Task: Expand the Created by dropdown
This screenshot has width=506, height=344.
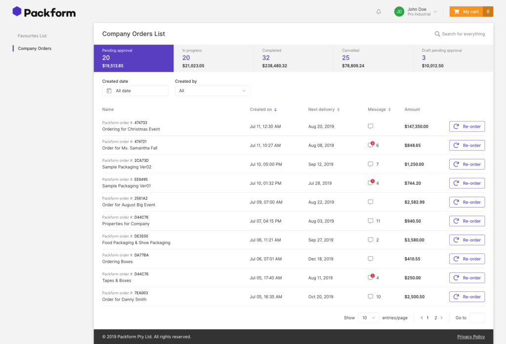Action: [x=212, y=91]
